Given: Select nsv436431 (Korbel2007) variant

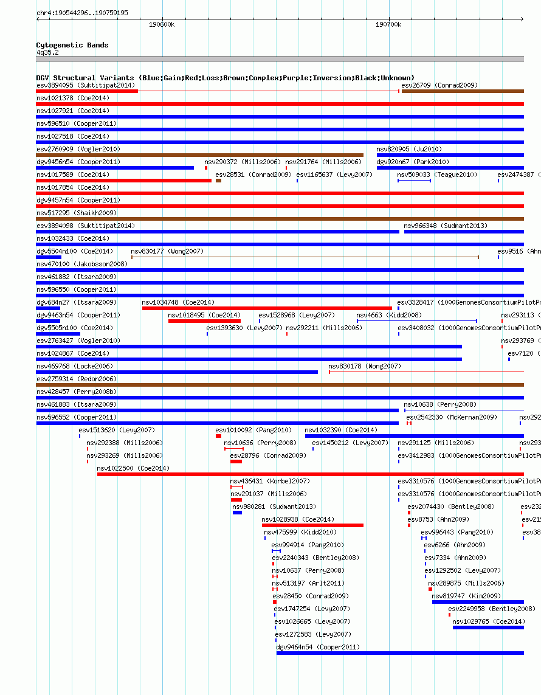Looking at the screenshot, I should click(x=236, y=487).
